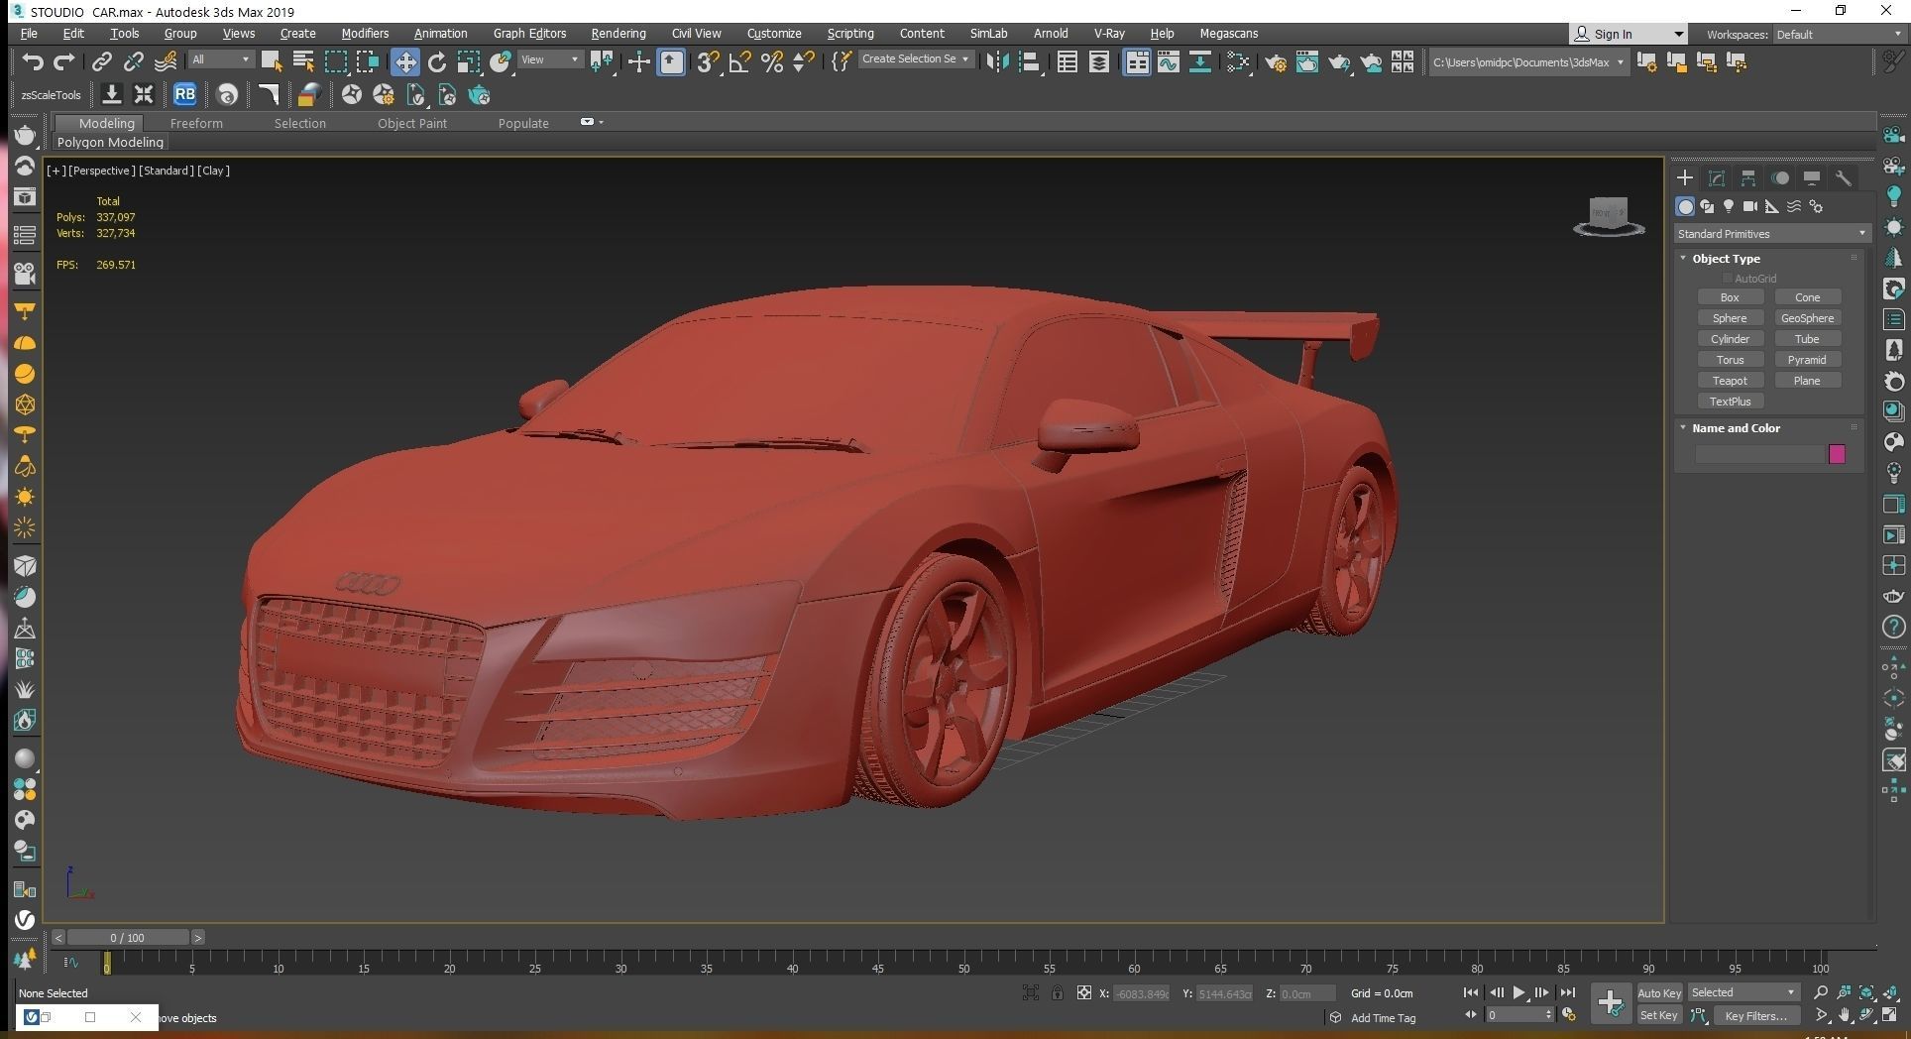Click the Redo arrow icon
Viewport: 1911px width, 1039px height.
pyautogui.click(x=64, y=61)
